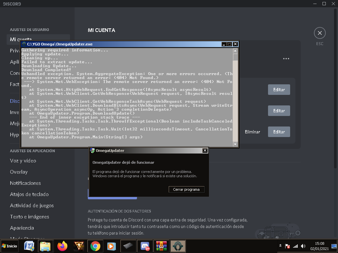Image resolution: width=338 pixels, height=253 pixels.
Task: Show hidden system tray icons
Action: [x=281, y=246]
